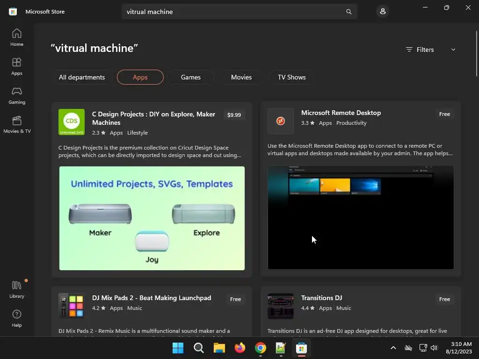Open the C Design Projects app title
This screenshot has width=479, height=359.
(x=153, y=118)
